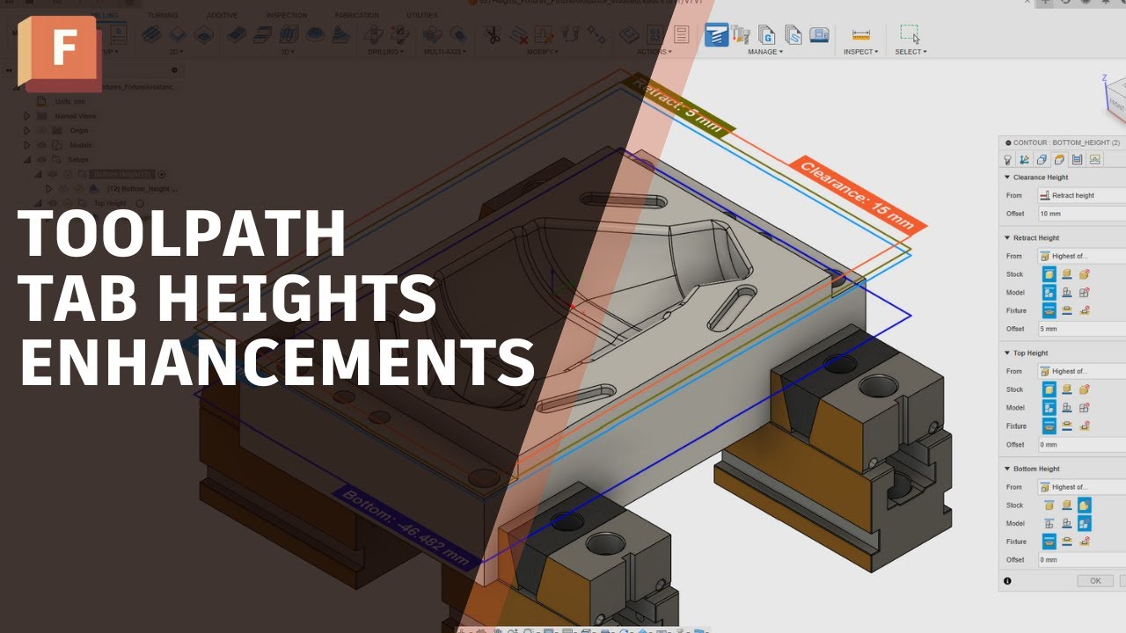The width and height of the screenshot is (1126, 633).
Task: Toggle visibility eye for Origin in browser
Action: [42, 130]
